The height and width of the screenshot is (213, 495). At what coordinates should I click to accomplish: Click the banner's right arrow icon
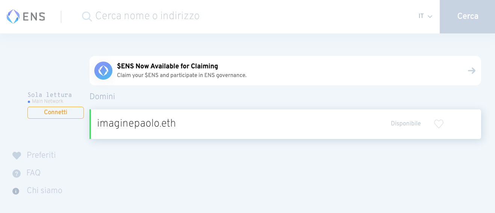coord(472,71)
